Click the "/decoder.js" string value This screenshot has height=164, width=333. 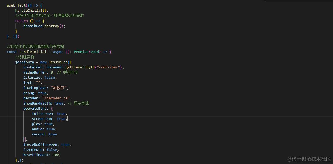56,98
